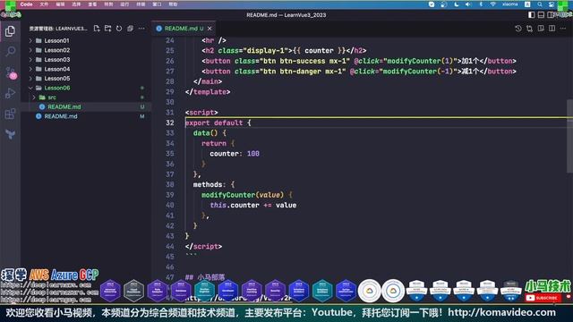Image resolution: width=573 pixels, height=322 pixels.
Task: Open the Explorer view in activity bar
Action: [10, 31]
